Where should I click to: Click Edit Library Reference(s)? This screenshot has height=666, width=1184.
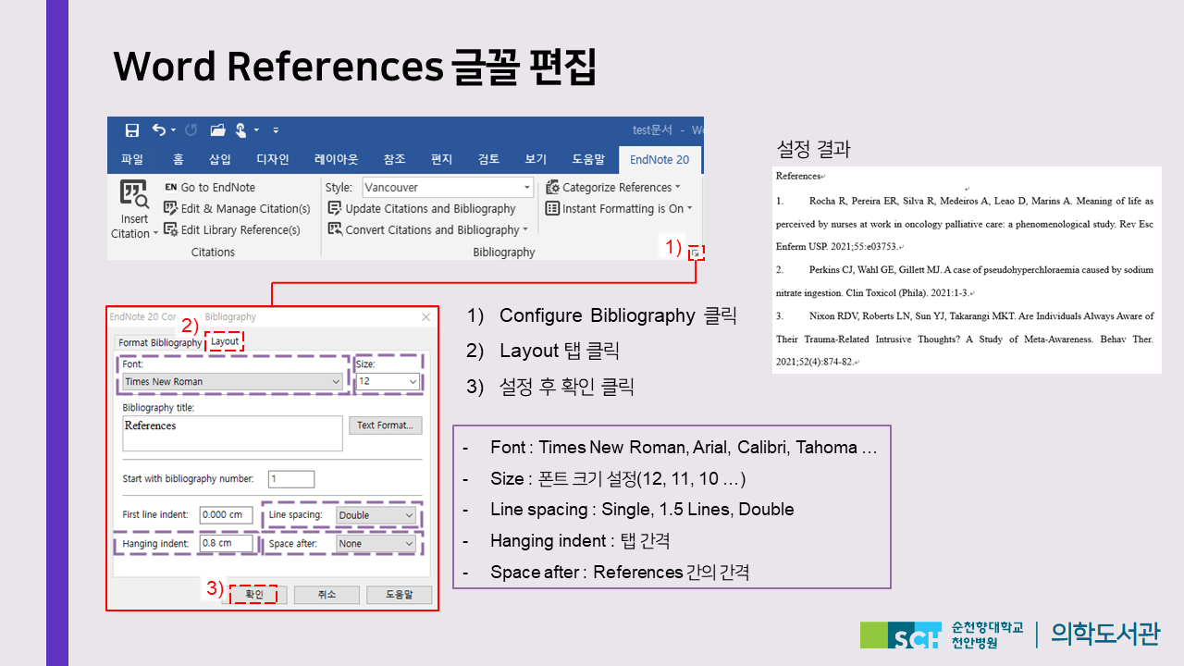[x=231, y=229]
